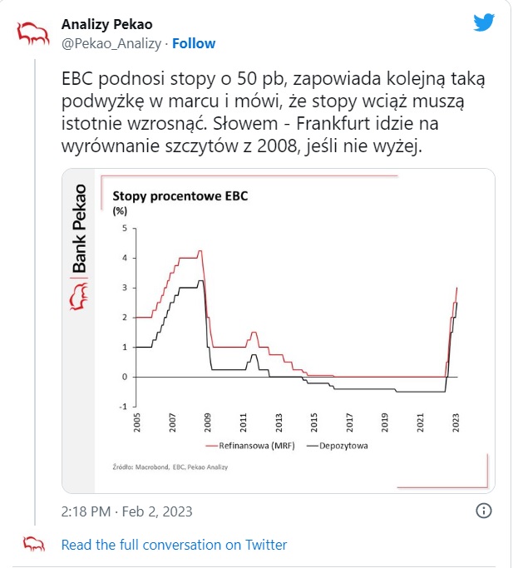
Task: Follow the Analizy Pekao account
Action: point(194,43)
